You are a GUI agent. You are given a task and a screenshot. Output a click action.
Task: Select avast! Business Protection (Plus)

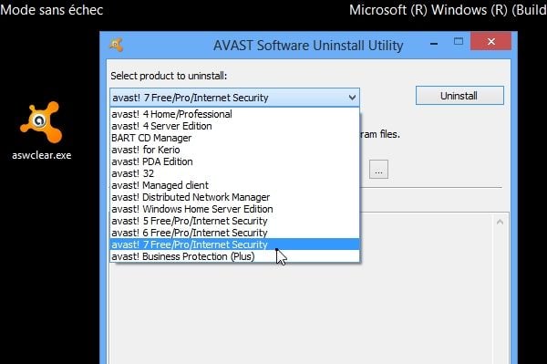point(234,256)
